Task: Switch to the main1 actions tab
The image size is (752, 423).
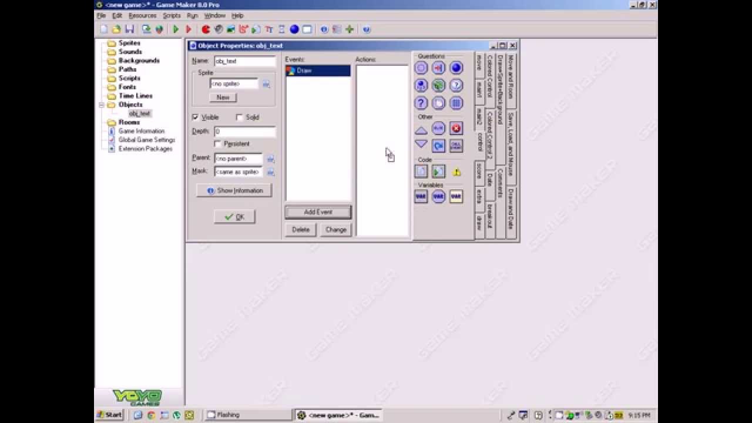Action: click(479, 89)
